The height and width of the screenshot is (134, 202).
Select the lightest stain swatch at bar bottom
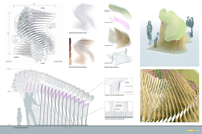pos(70,62)
